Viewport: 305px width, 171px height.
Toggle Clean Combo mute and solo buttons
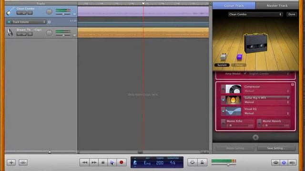point(21,13)
